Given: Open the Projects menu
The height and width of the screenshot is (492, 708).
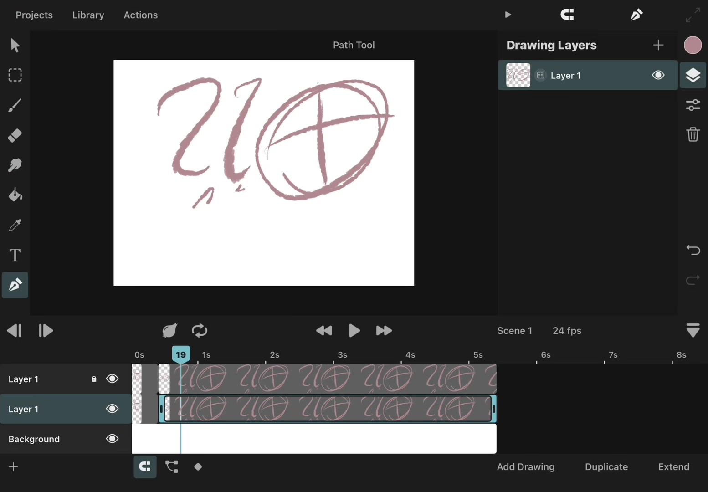Looking at the screenshot, I should point(34,15).
